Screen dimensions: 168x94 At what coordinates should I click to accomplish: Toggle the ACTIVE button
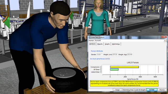[152, 90]
